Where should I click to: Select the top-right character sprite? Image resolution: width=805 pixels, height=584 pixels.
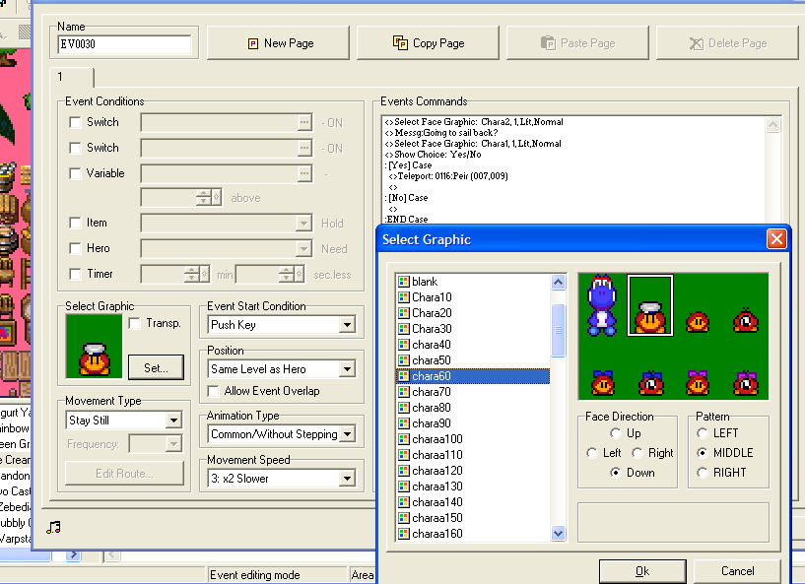coord(745,321)
